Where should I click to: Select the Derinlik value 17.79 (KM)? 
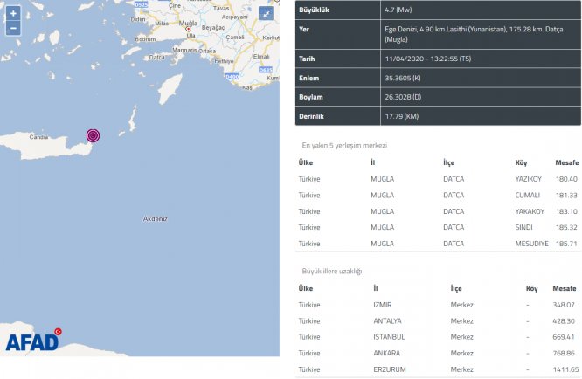pos(402,116)
